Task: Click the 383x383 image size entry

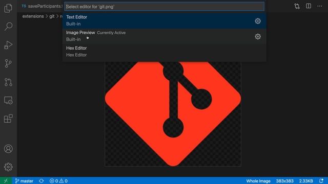Action: [285, 181]
